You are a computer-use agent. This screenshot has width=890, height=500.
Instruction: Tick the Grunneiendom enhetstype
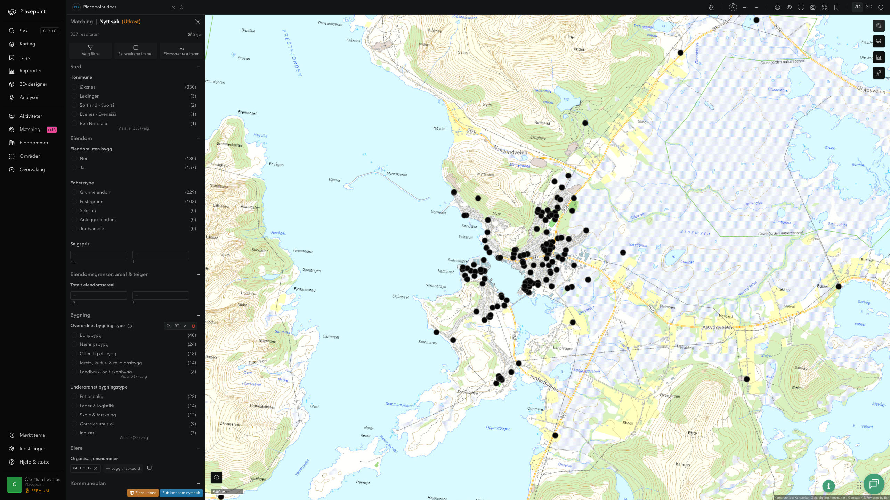(74, 192)
